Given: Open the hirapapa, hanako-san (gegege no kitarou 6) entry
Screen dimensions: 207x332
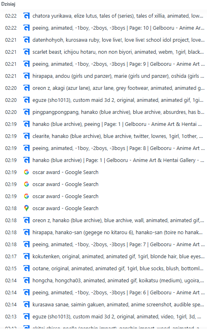Looking at the screenshot, I should tap(118, 233).
